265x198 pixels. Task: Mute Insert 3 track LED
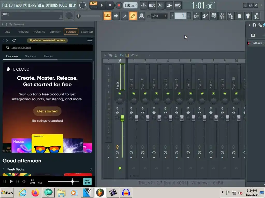[157, 93]
